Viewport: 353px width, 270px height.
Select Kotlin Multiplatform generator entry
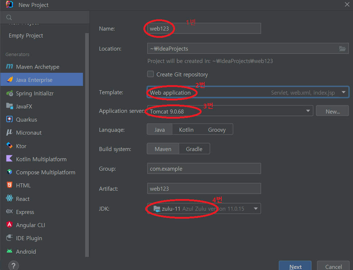click(41, 159)
